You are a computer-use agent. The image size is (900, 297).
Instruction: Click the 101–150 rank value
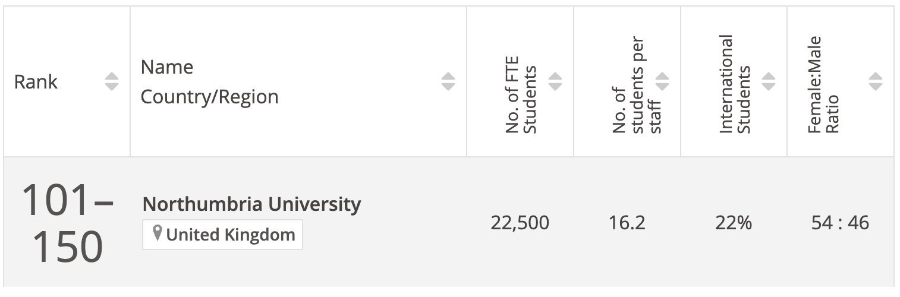click(68, 224)
